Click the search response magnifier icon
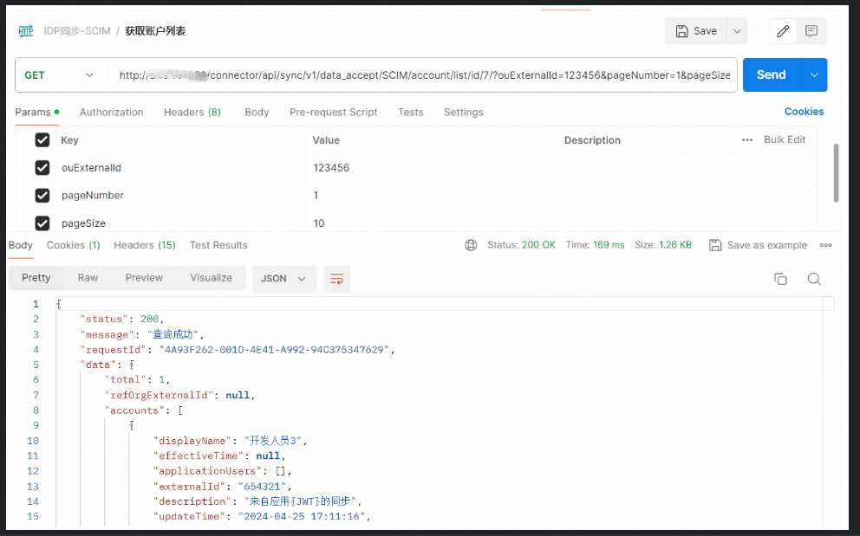 813,279
